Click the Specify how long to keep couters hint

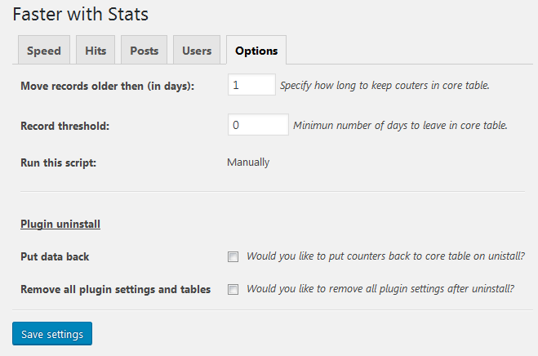coord(385,86)
